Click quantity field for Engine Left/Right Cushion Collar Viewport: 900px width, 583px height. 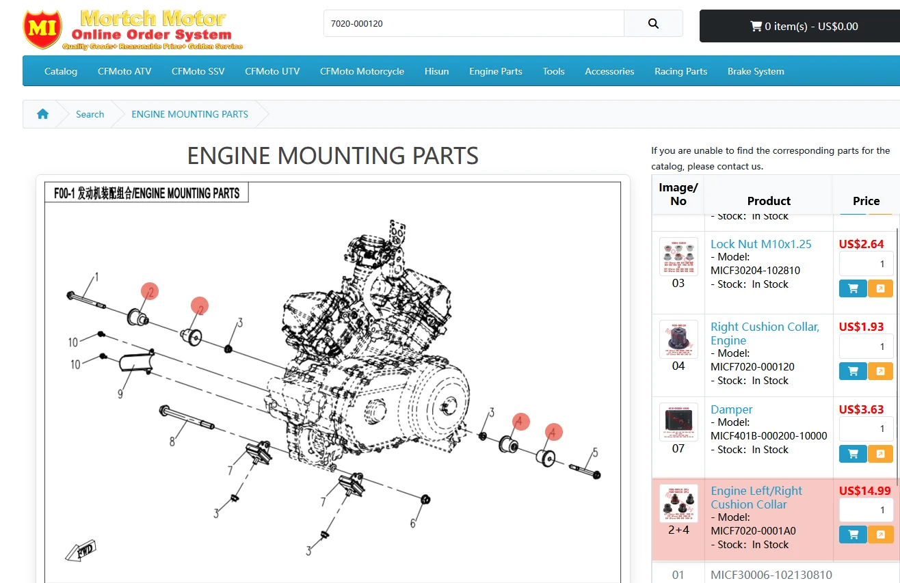(x=866, y=510)
